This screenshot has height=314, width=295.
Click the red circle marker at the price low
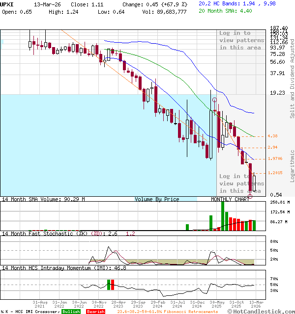[250, 196]
